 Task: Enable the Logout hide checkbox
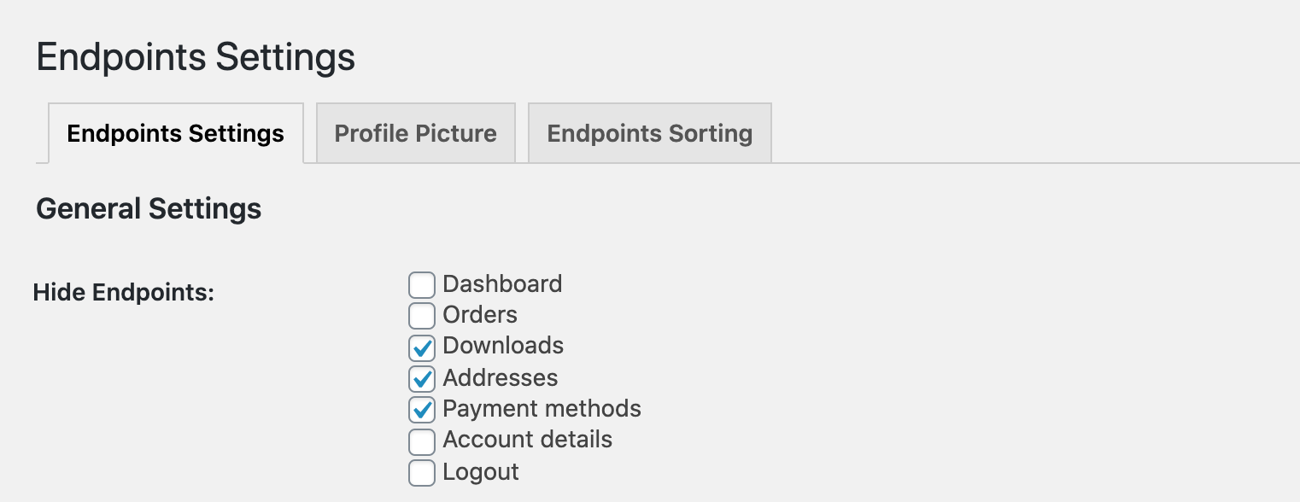coord(422,472)
